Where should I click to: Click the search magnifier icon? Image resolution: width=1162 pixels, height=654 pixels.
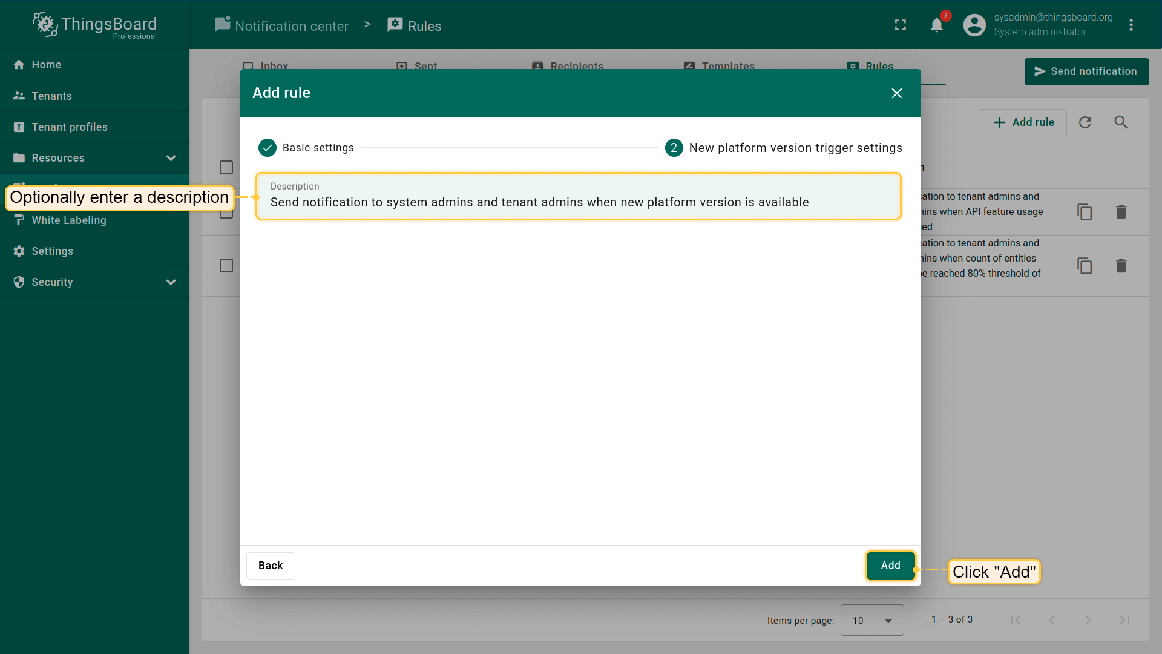[x=1121, y=122]
